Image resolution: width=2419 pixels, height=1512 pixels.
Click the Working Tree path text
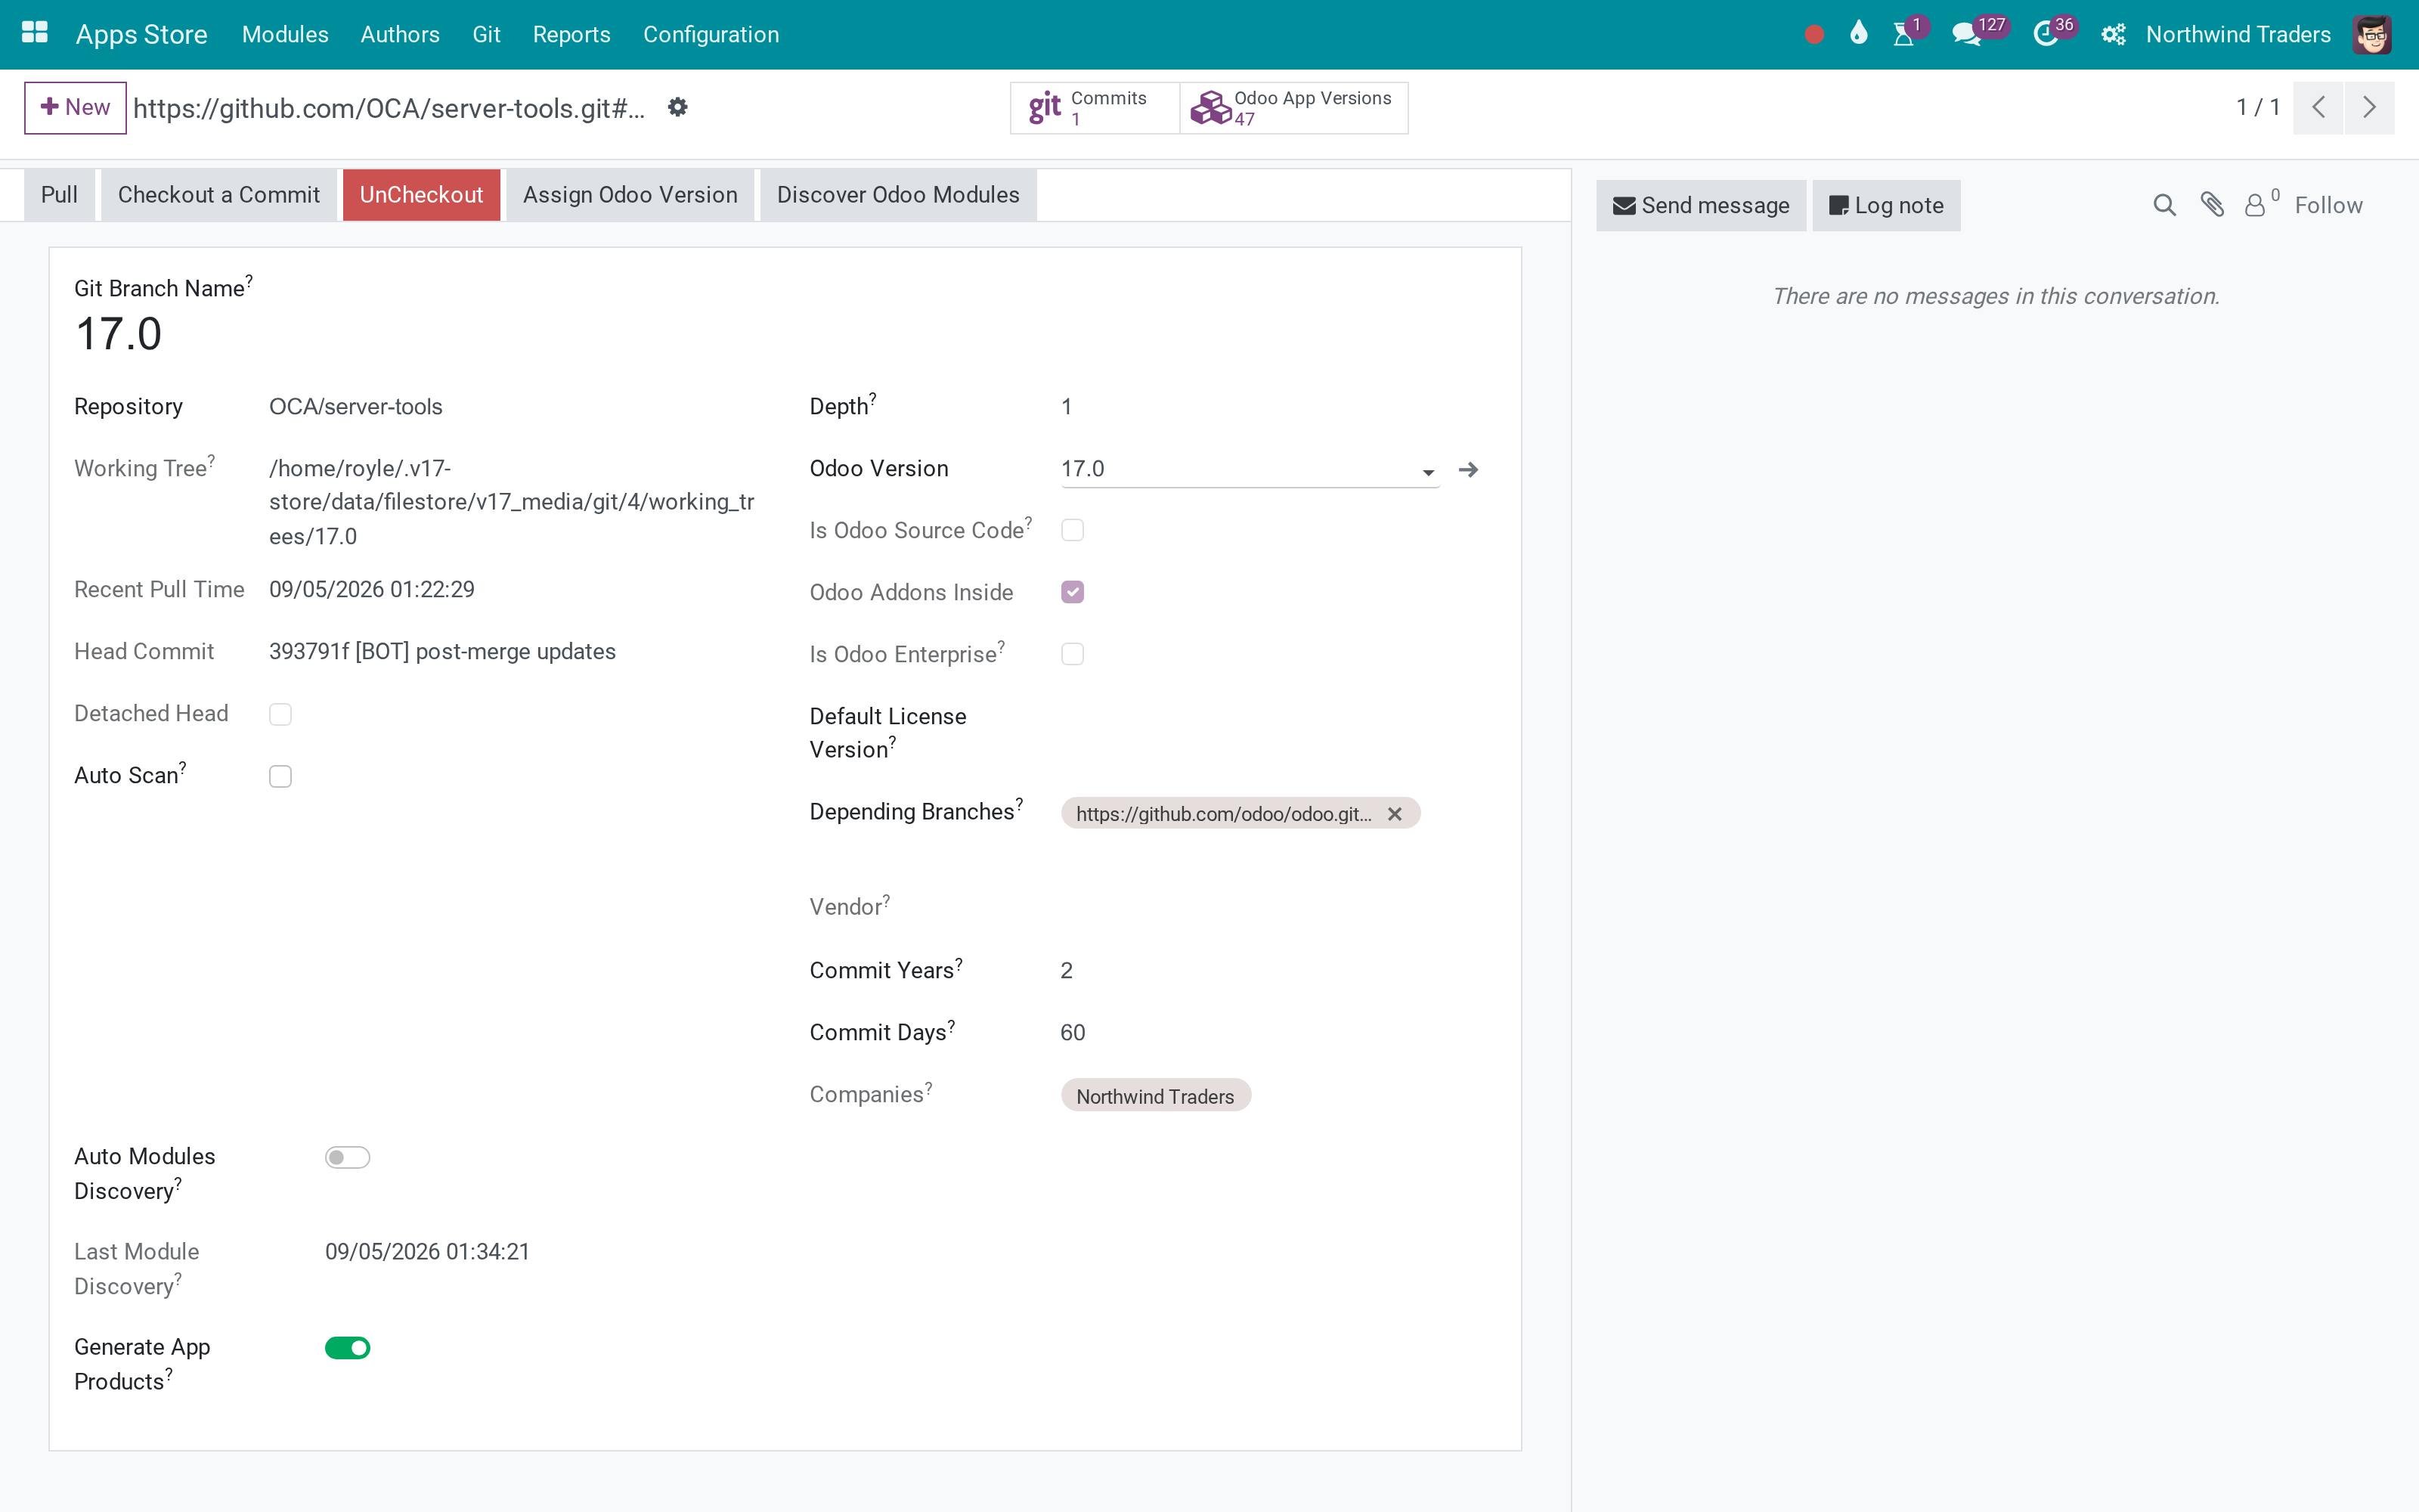pyautogui.click(x=511, y=502)
